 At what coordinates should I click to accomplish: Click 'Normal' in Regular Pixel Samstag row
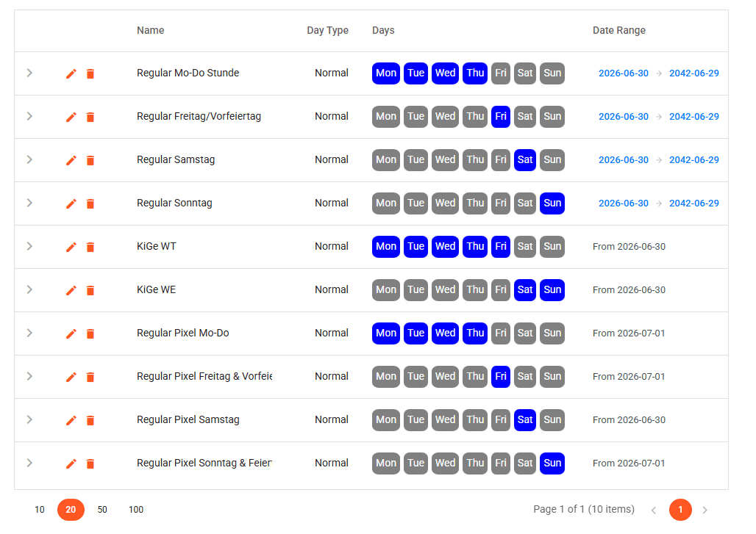[x=331, y=419]
